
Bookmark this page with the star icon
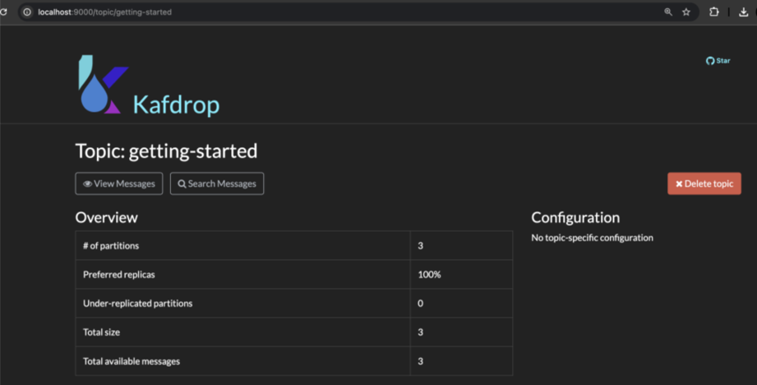[x=686, y=12]
